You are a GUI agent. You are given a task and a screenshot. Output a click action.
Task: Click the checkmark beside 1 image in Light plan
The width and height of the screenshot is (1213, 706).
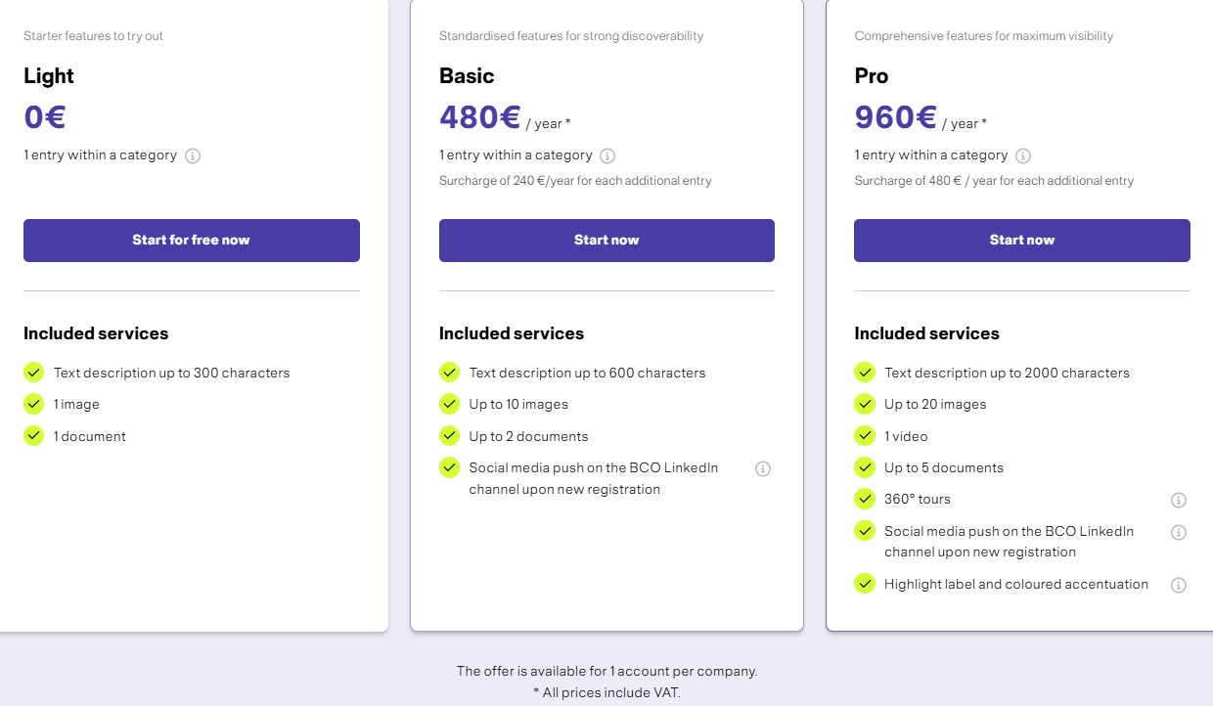33,404
